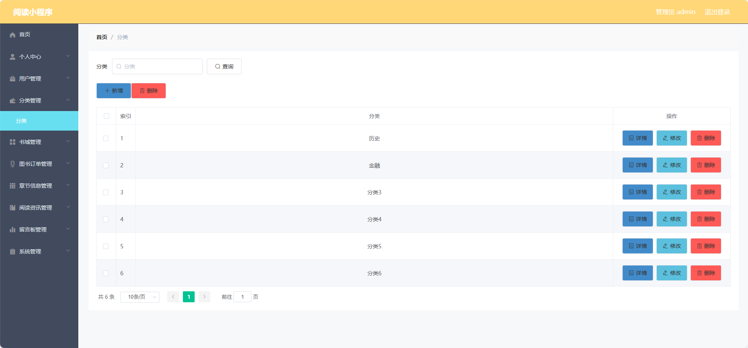Check the checkbox for row 历史

(x=106, y=138)
